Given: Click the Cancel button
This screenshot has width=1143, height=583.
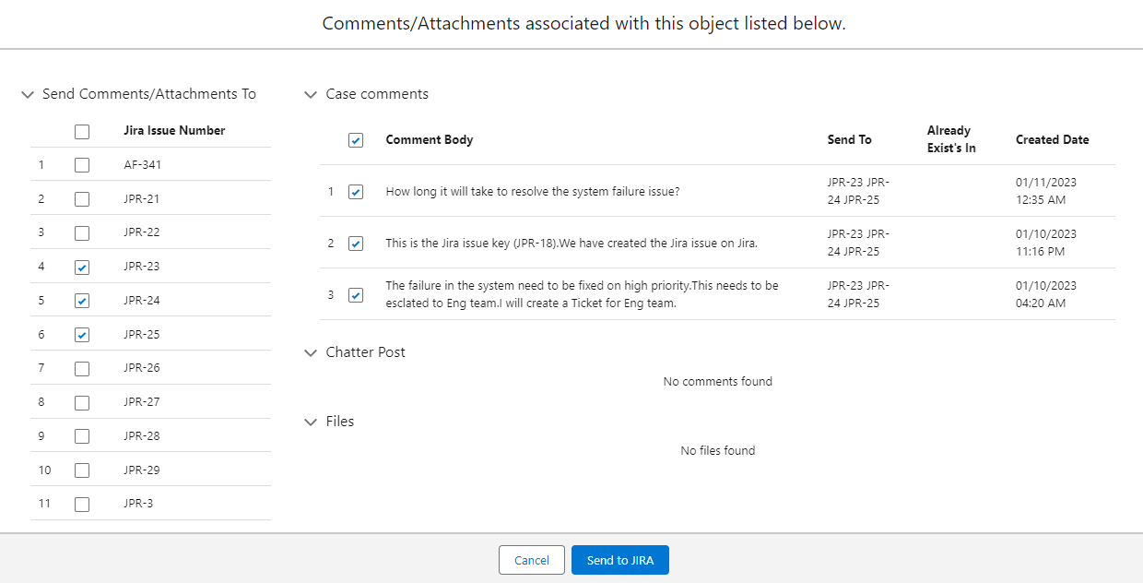Looking at the screenshot, I should (x=532, y=560).
